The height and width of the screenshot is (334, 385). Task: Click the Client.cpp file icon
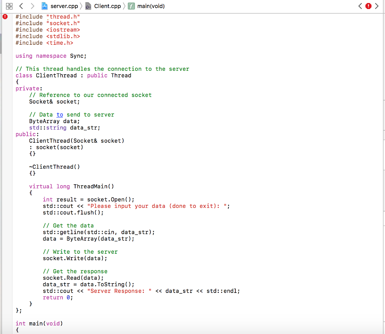(x=88, y=6)
